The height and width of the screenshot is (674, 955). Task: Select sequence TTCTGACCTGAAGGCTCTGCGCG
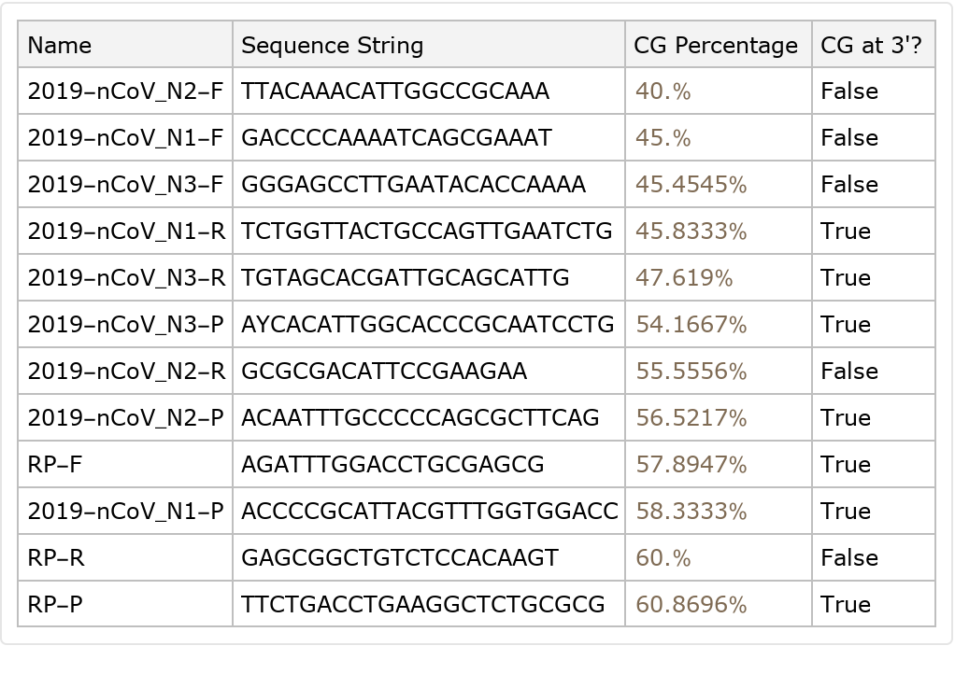click(423, 605)
